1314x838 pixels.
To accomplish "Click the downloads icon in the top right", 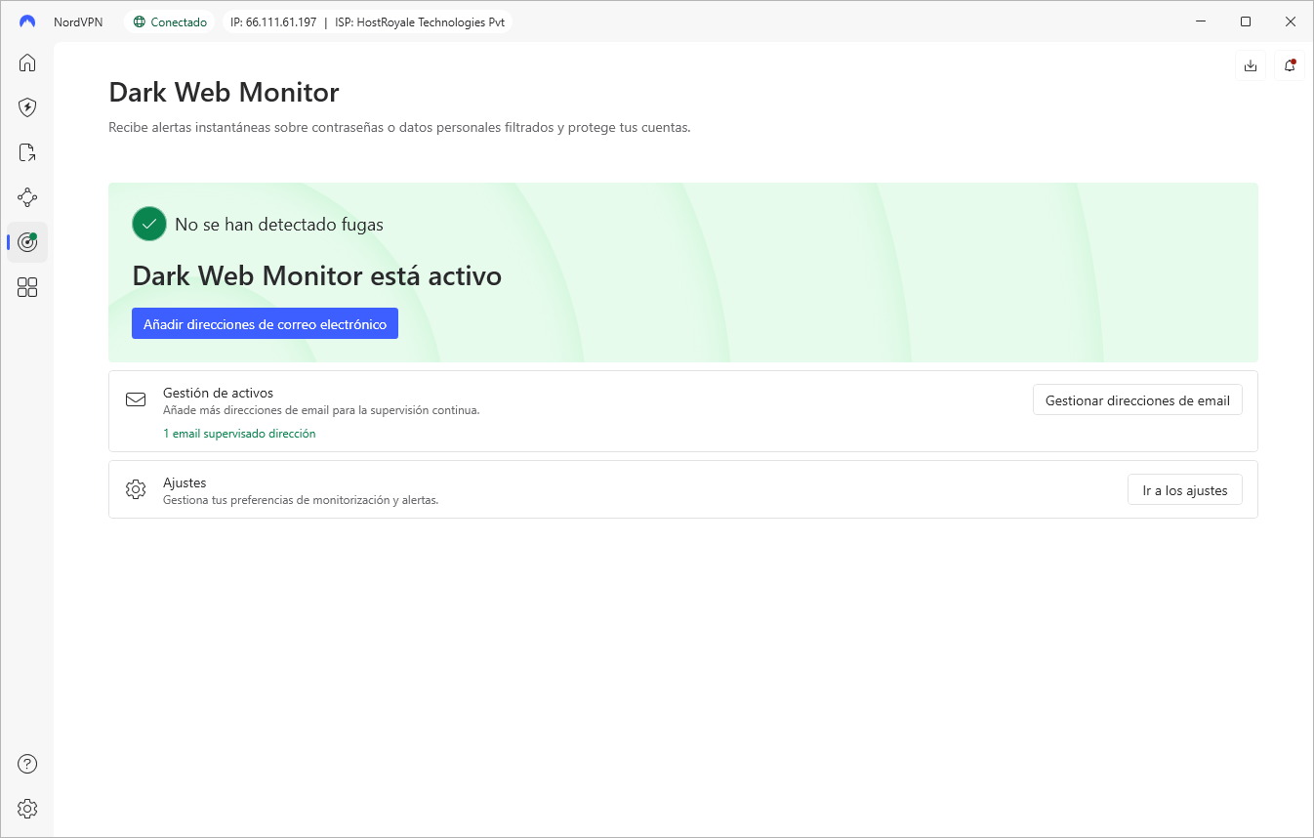I will (x=1251, y=64).
